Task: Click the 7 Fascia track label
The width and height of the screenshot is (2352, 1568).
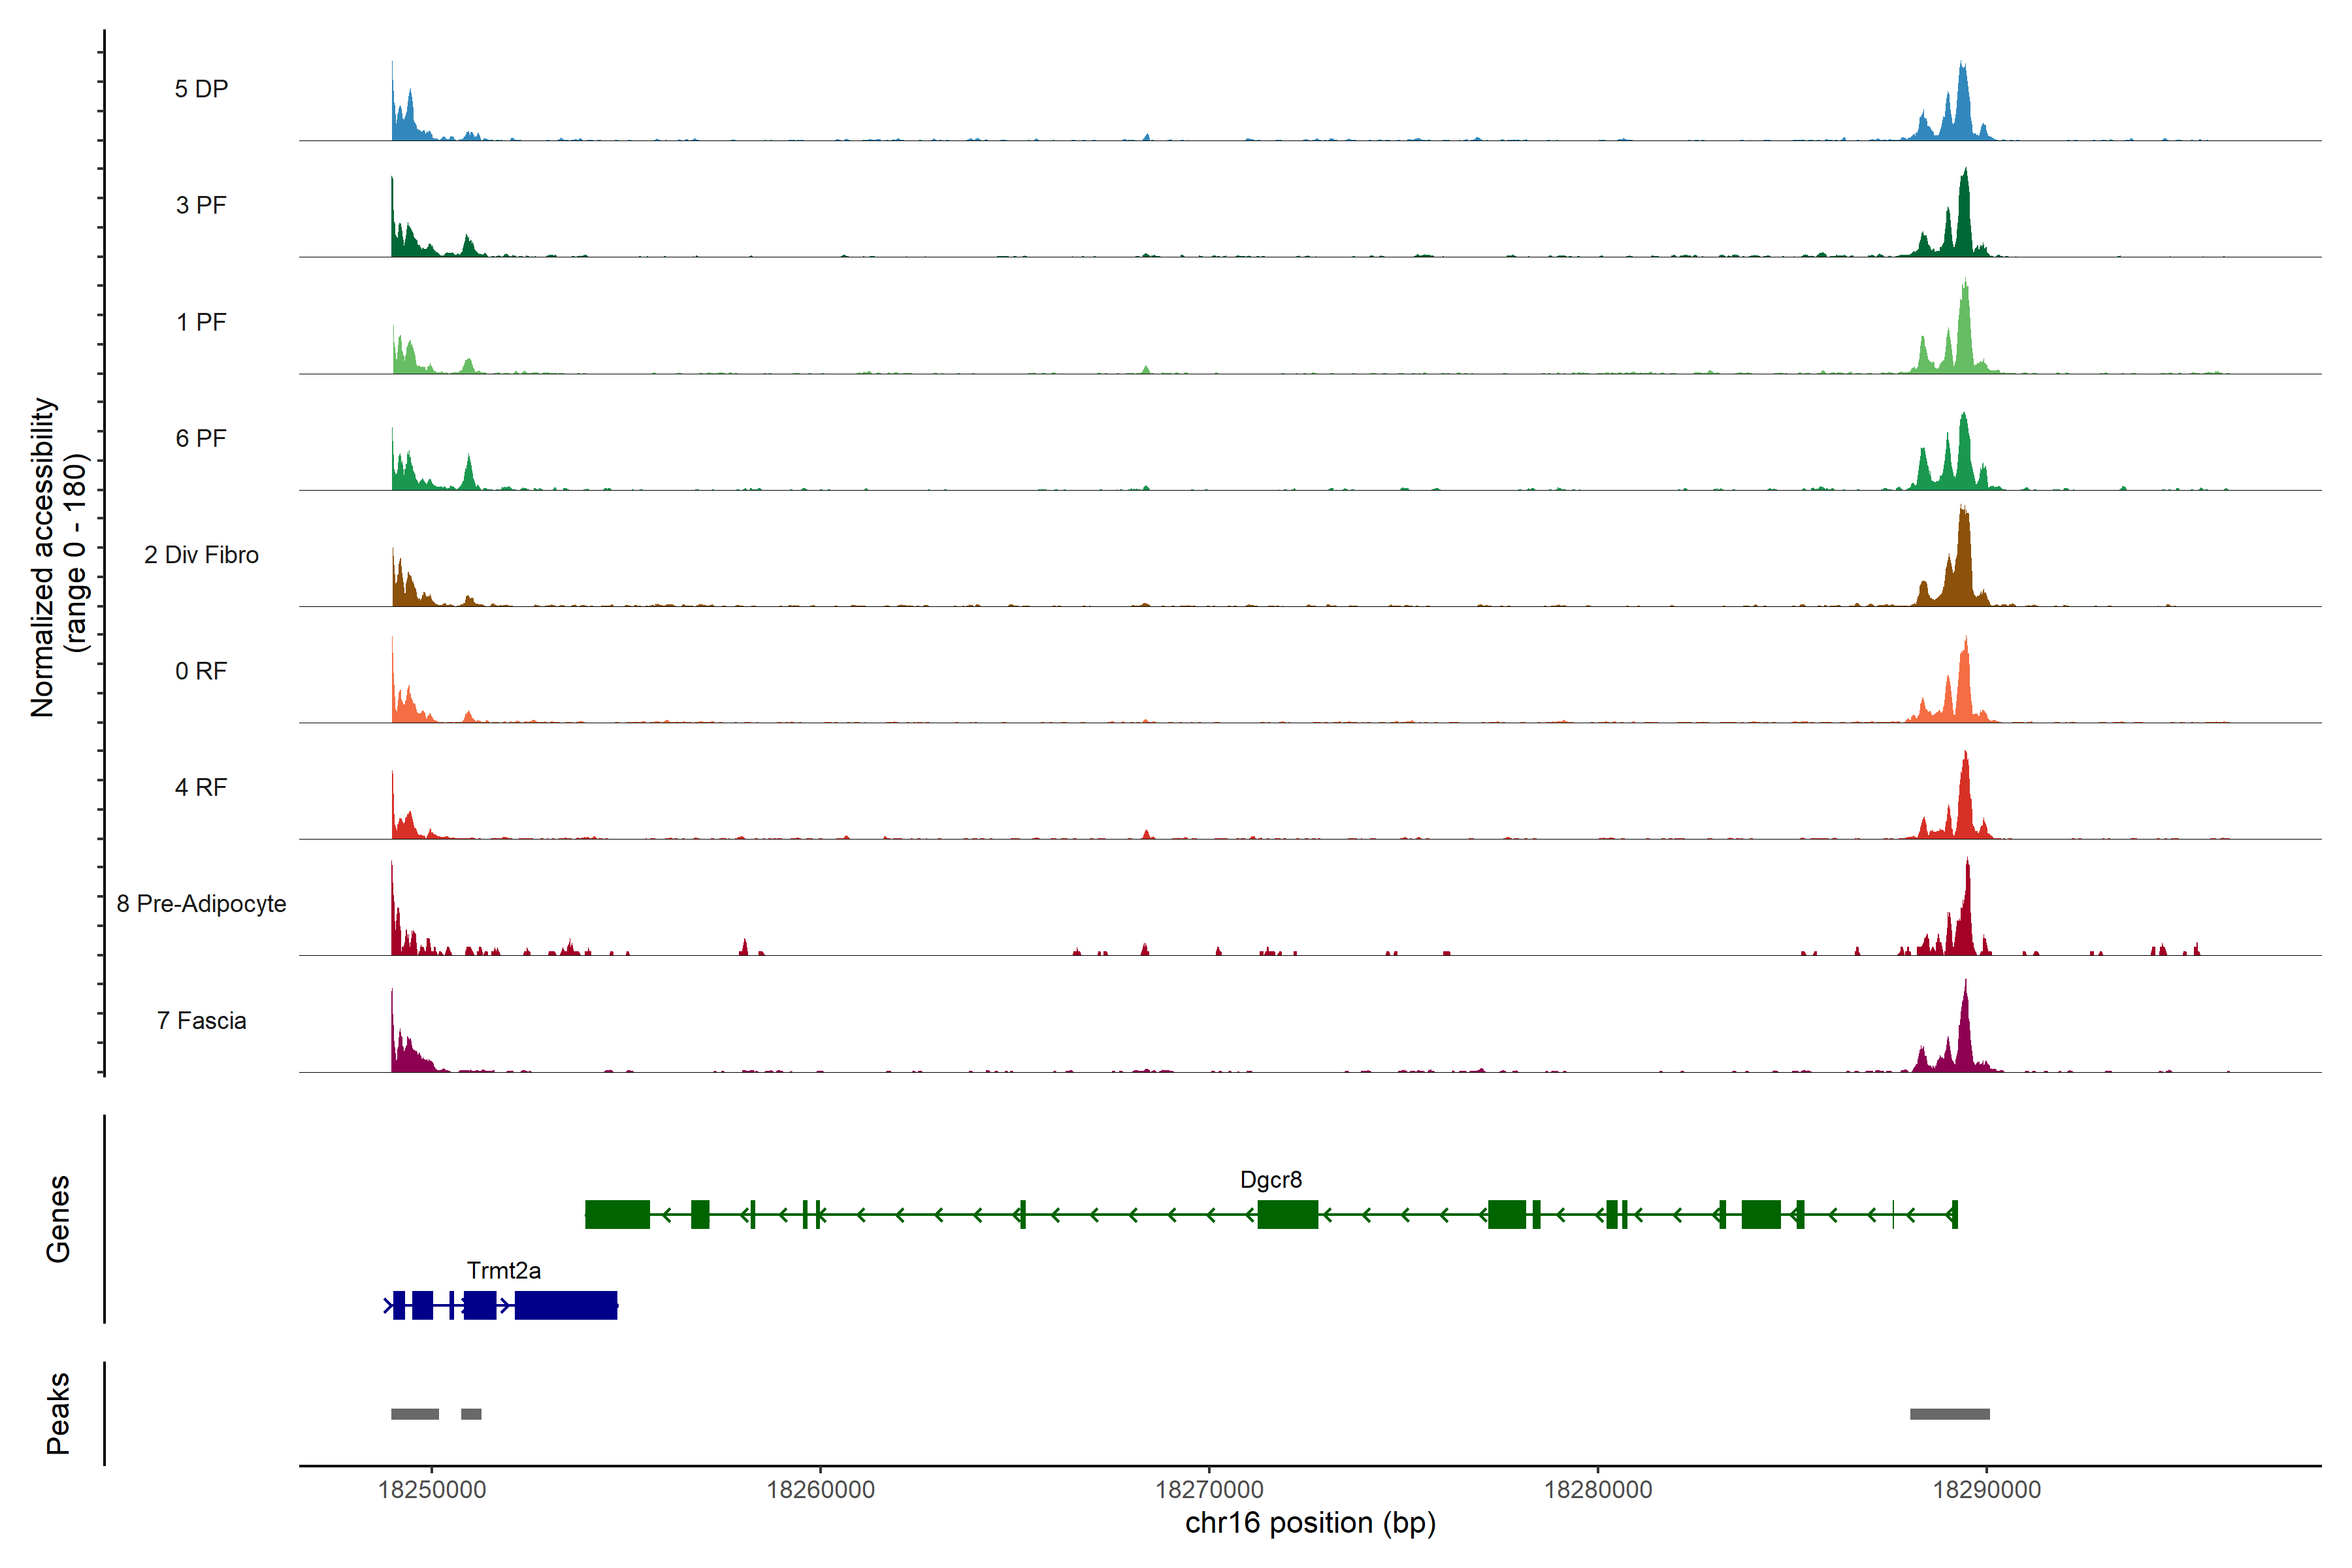Action: pyautogui.click(x=201, y=1021)
